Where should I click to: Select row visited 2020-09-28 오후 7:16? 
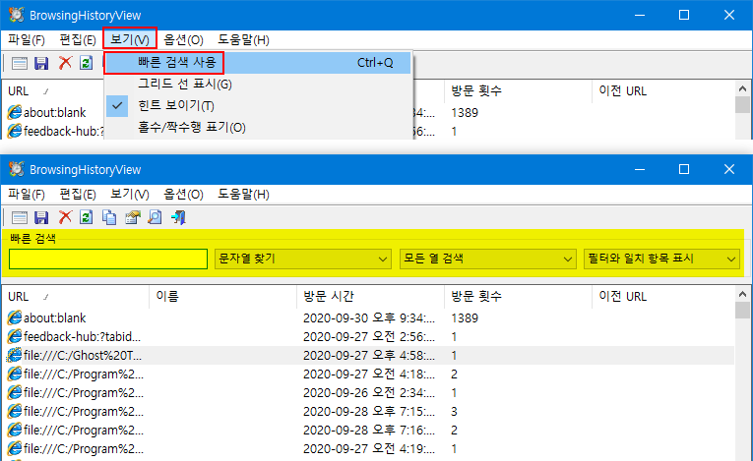click(368, 431)
